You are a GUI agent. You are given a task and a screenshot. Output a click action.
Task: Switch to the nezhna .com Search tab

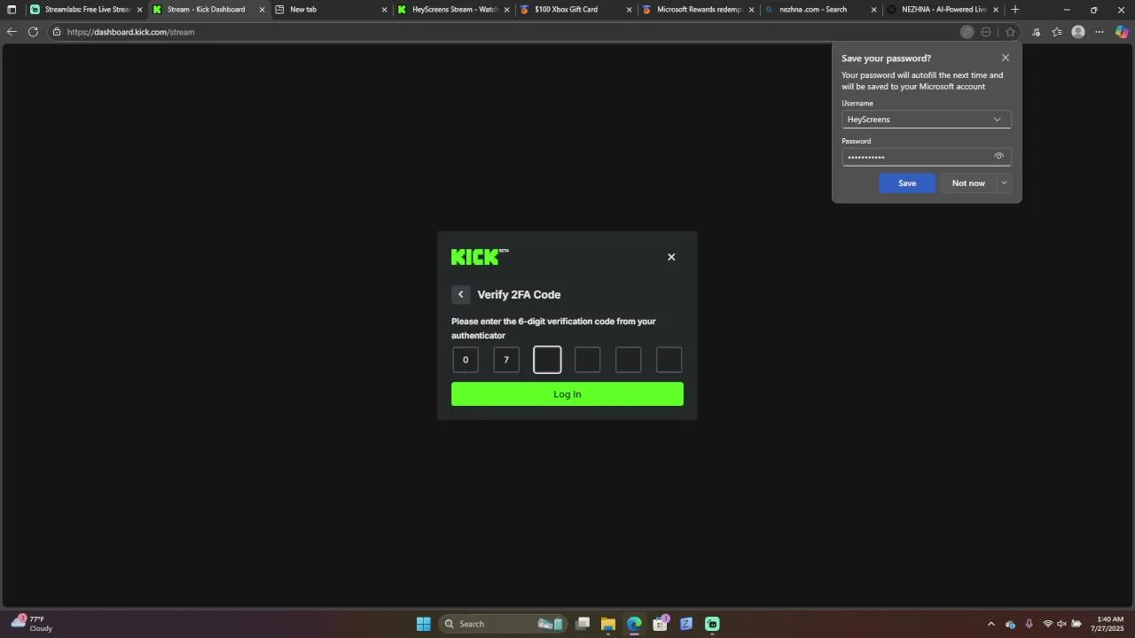[819, 10]
